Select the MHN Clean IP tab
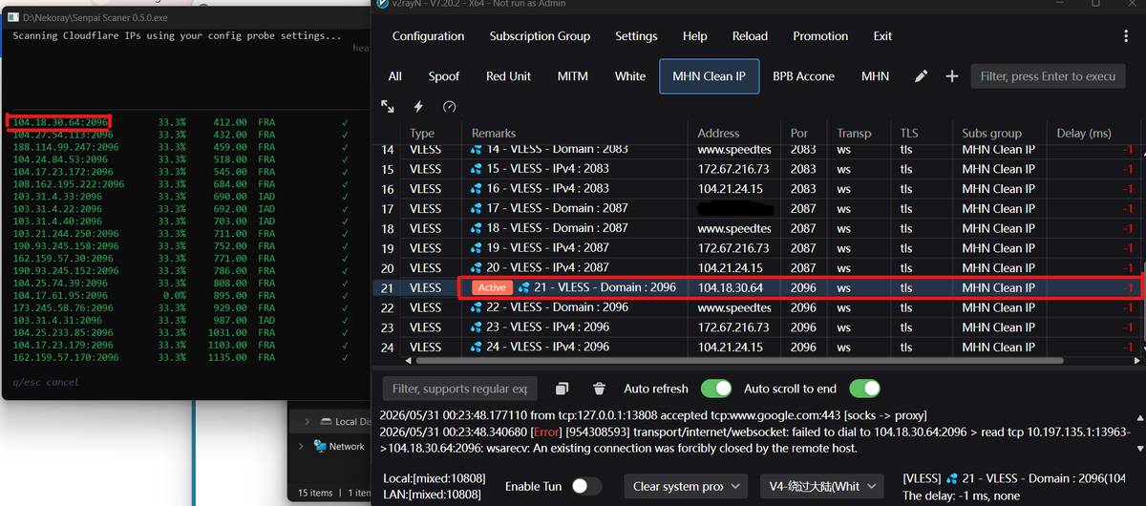Viewport: 1146px width, 506px height. pyautogui.click(x=709, y=76)
